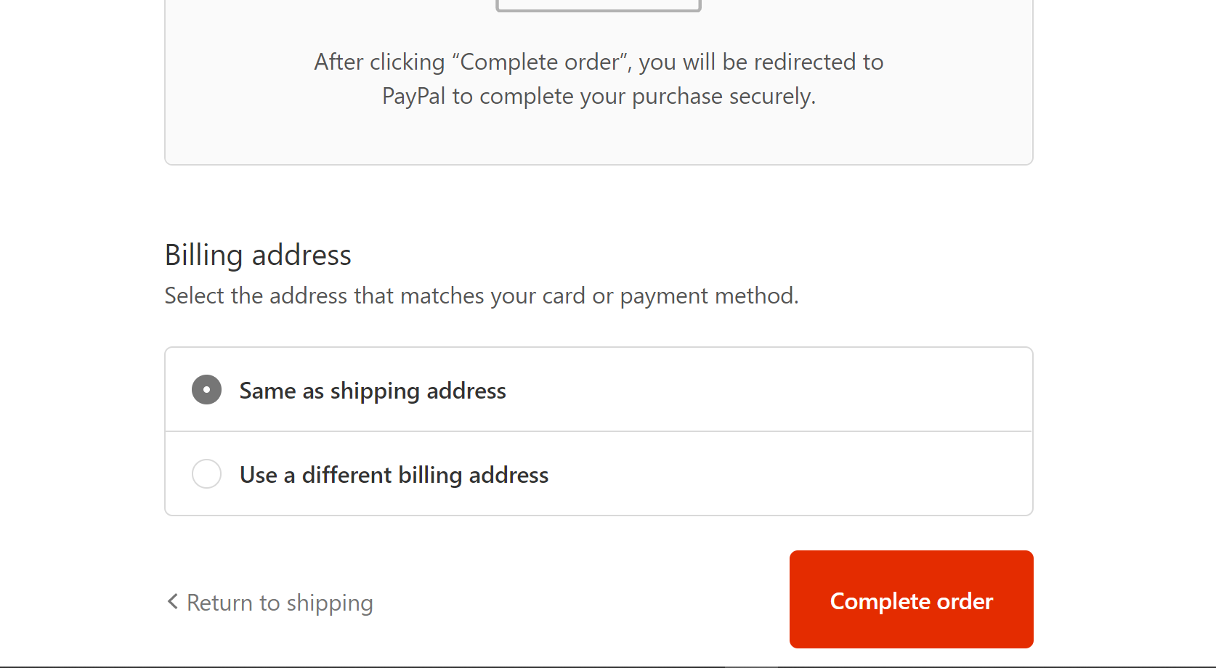The width and height of the screenshot is (1216, 668).
Task: Select the "Same as shipping address" radio button
Action: pyautogui.click(x=206, y=390)
